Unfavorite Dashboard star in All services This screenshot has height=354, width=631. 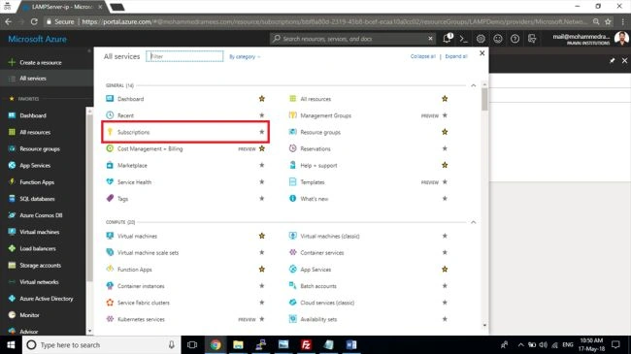(261, 99)
